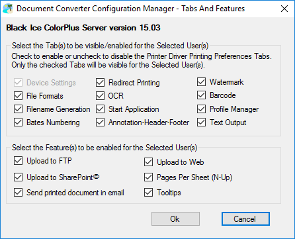Confirm settings with the Ok button
The width and height of the screenshot is (295, 239).
click(x=175, y=219)
